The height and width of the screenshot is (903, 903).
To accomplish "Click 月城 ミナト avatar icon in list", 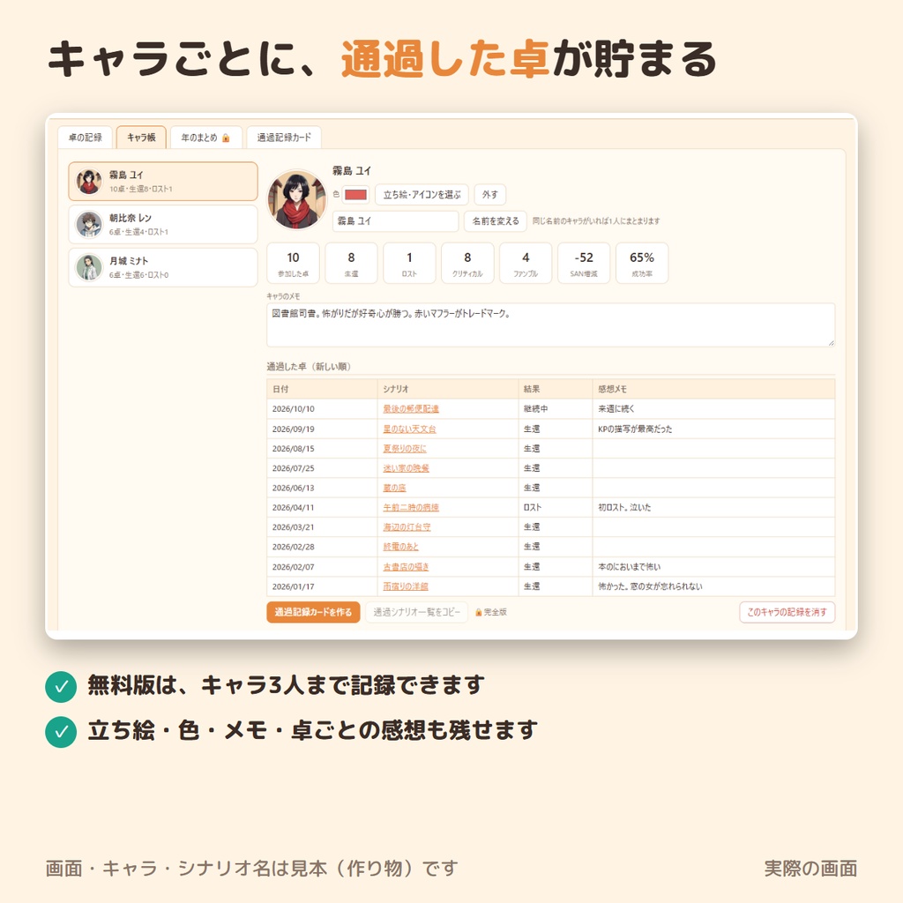I will 89,268.
